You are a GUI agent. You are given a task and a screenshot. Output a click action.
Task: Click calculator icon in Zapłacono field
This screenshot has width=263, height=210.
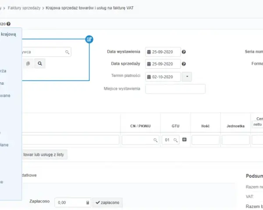point(88,203)
